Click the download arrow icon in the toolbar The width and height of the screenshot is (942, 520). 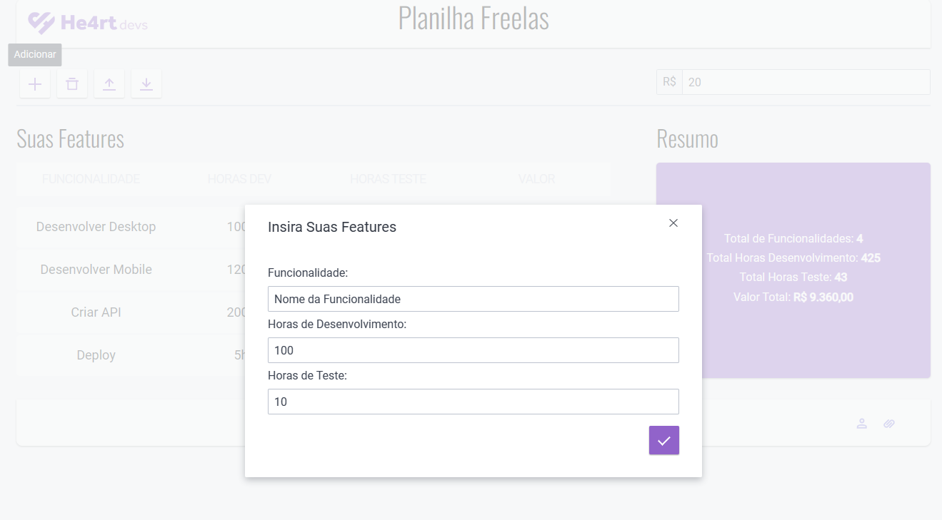tap(146, 83)
